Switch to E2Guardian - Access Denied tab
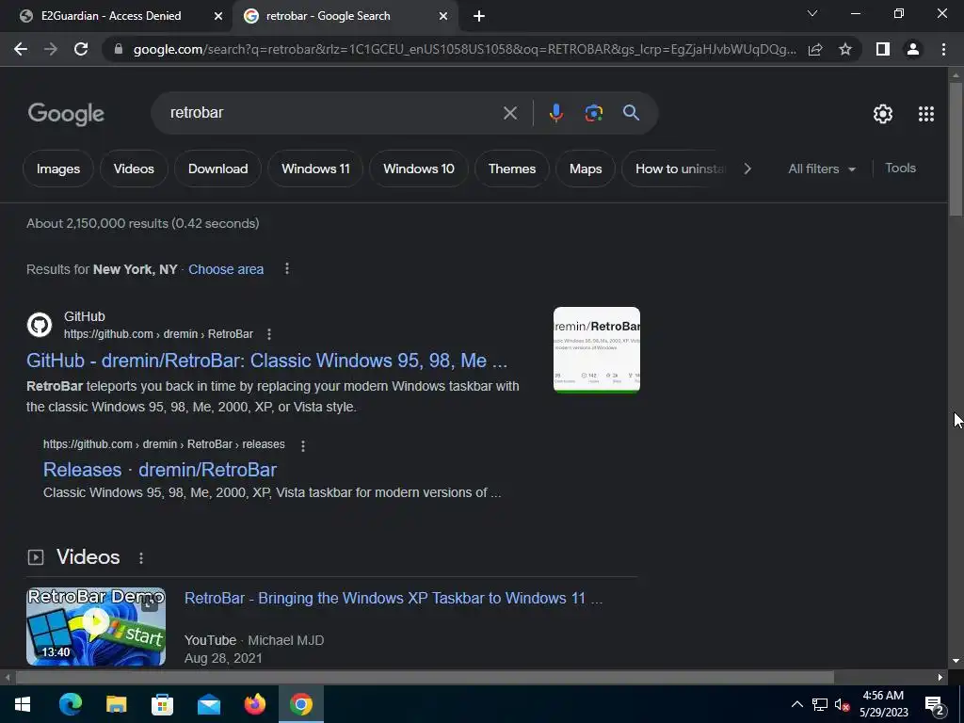Screen dimensions: 964x723 [x=111, y=16]
